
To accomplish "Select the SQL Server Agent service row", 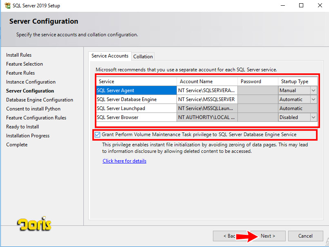I will [137, 90].
